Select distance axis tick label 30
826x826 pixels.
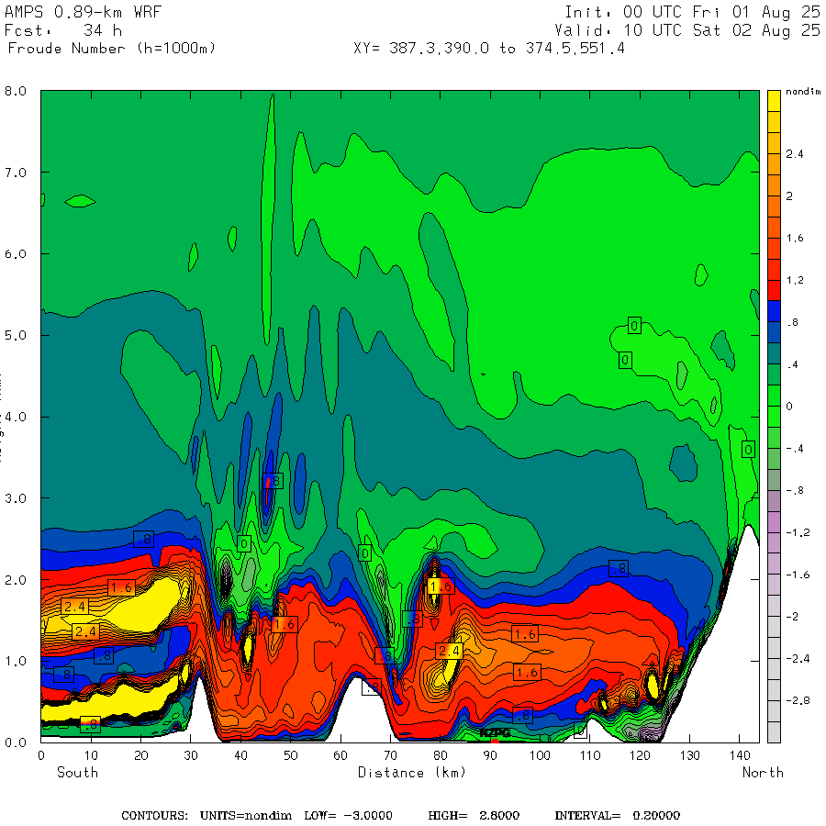coord(191,755)
